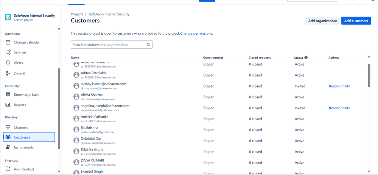This screenshot has width=378, height=175.
Task: Click 0 open for Debdulal Das
Action: [209, 141]
